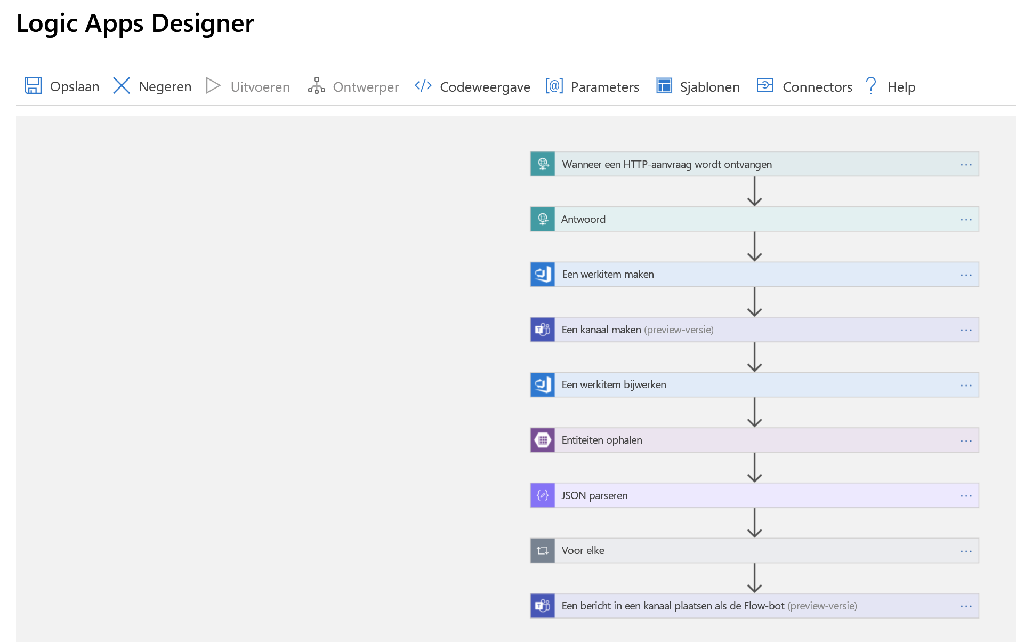
Task: Click the Opslaan save disk icon
Action: click(x=33, y=86)
